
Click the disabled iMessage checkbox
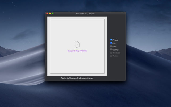point(111,53)
